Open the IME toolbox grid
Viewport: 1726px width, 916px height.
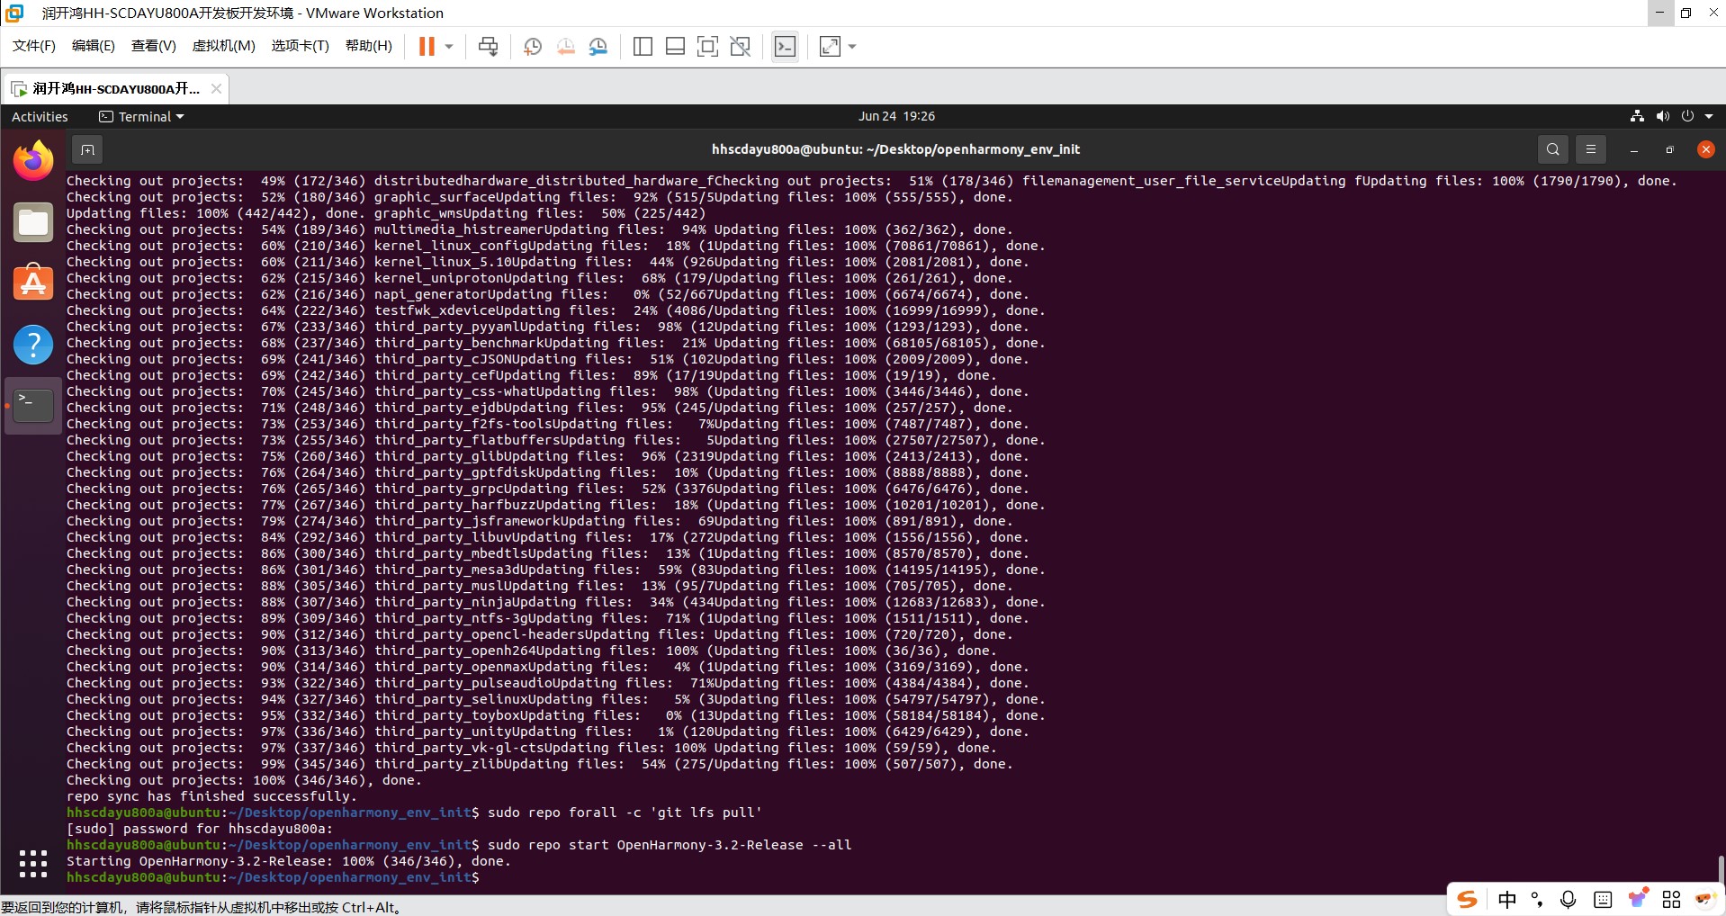[1671, 899]
